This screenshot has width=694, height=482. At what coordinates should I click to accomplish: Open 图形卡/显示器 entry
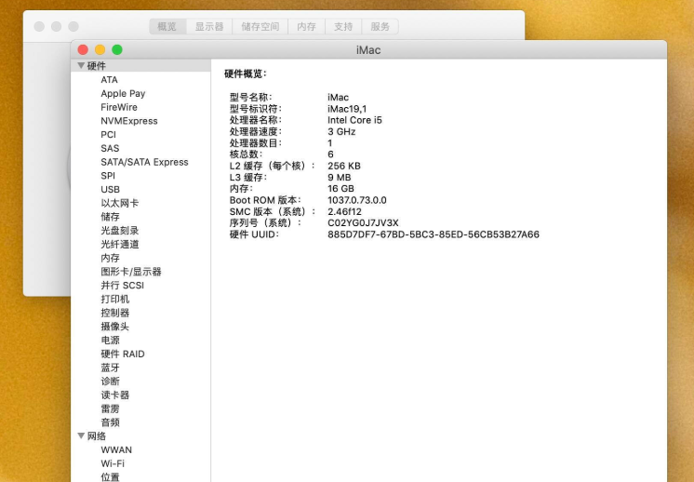tap(130, 272)
